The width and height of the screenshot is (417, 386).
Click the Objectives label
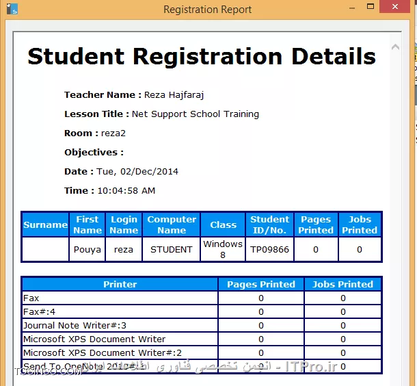(x=94, y=152)
